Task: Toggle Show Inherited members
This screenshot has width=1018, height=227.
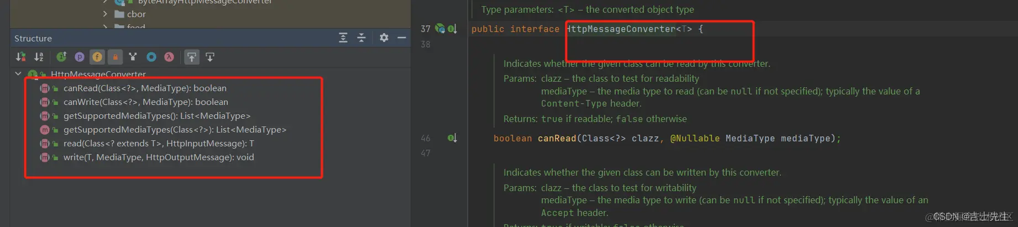Action: [x=61, y=57]
